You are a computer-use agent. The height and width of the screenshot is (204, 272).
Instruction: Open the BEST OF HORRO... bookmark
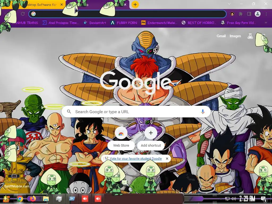pyautogui.click(x=199, y=23)
